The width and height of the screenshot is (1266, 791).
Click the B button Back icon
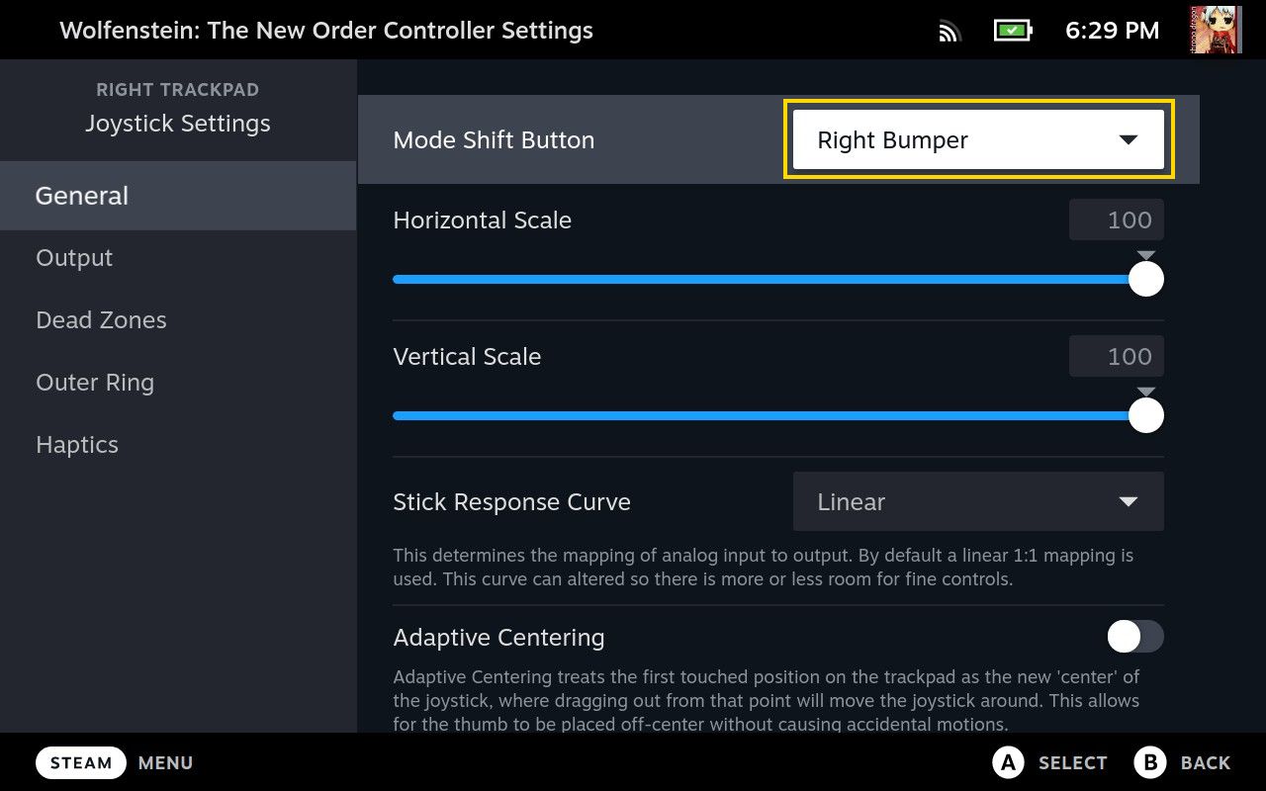[x=1150, y=762]
